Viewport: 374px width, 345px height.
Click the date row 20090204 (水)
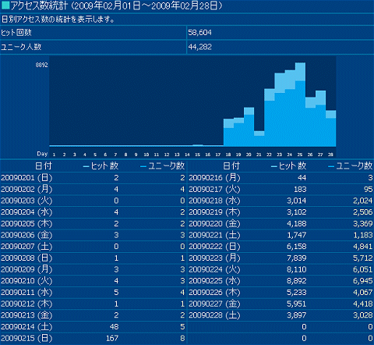click(26, 212)
